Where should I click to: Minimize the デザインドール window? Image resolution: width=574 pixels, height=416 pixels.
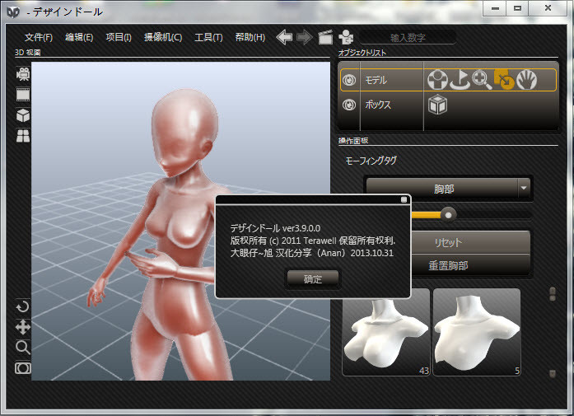495,8
